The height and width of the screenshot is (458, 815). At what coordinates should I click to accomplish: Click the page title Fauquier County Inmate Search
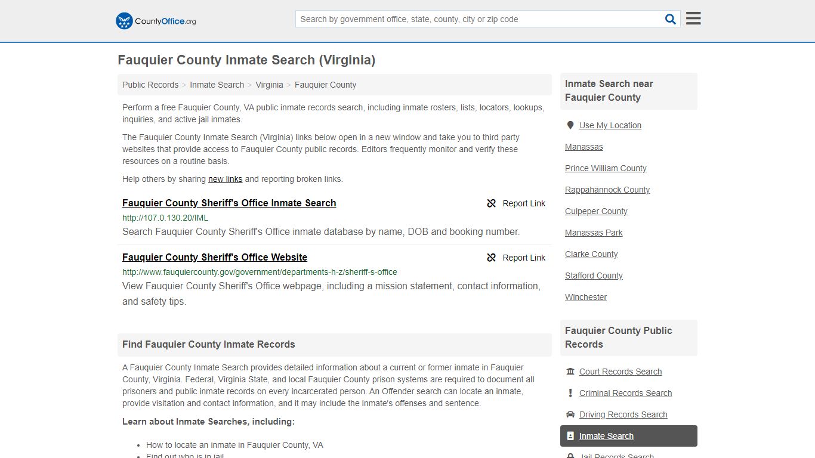point(246,60)
